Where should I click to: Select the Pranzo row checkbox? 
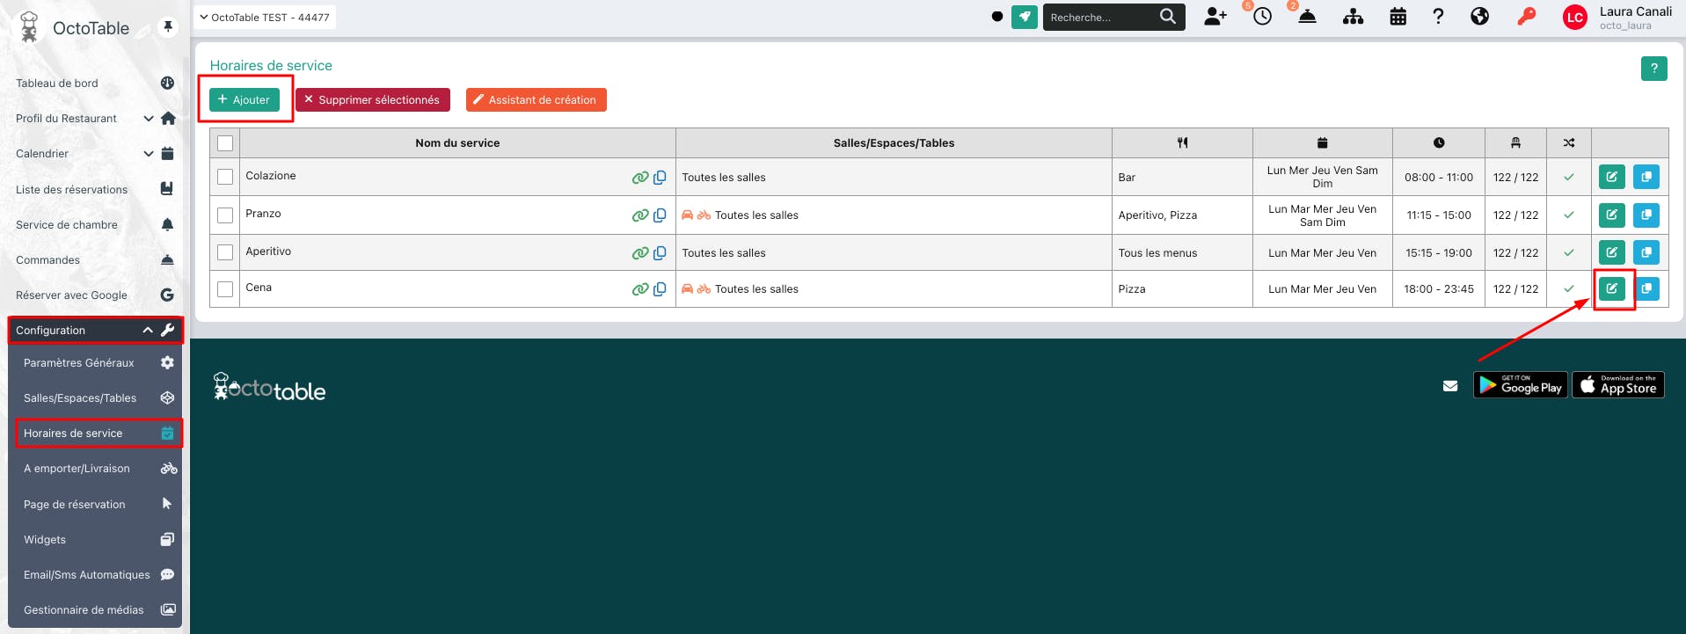[x=225, y=215]
